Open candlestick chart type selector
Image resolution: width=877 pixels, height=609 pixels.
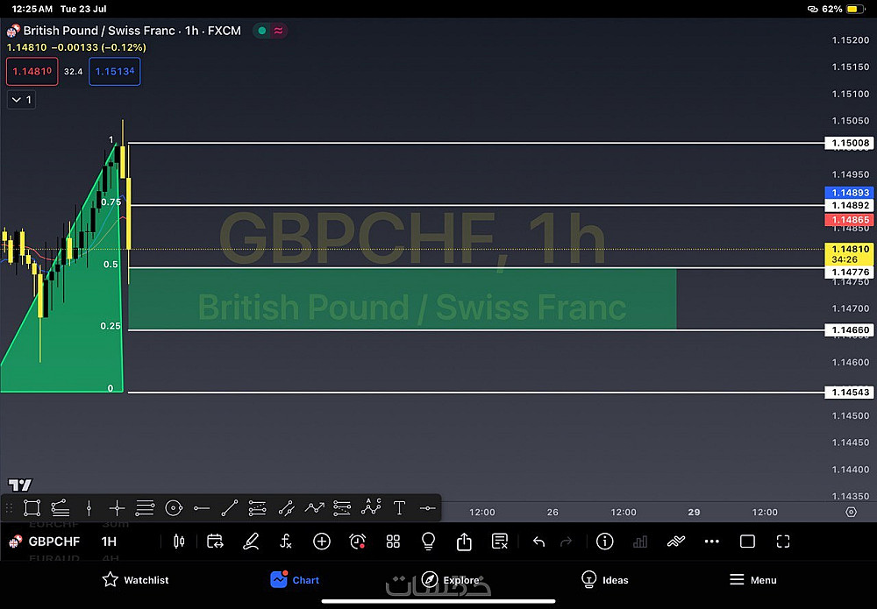[179, 542]
